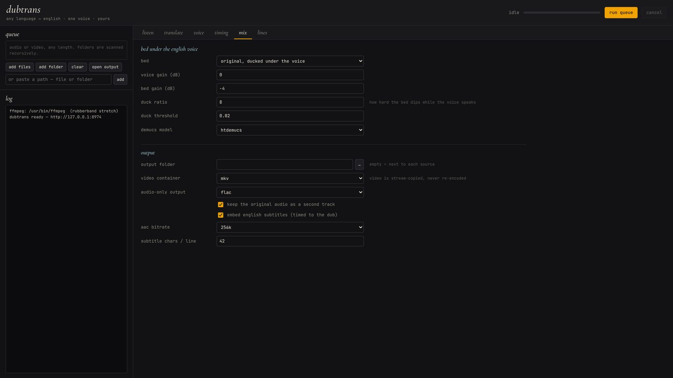Edit the duck threshold field
Image resolution: width=673 pixels, height=378 pixels.
[290, 116]
